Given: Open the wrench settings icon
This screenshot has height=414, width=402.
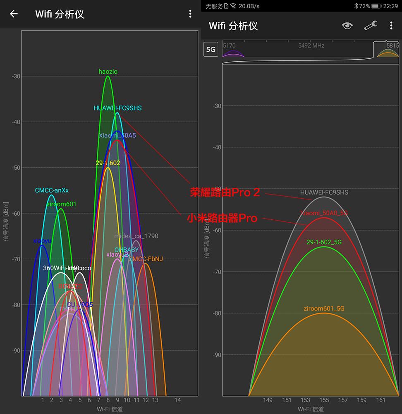Looking at the screenshot, I should tap(370, 26).
